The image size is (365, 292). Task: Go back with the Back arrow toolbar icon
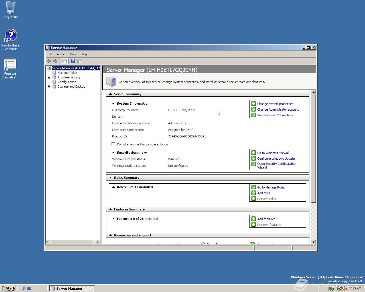click(x=49, y=61)
